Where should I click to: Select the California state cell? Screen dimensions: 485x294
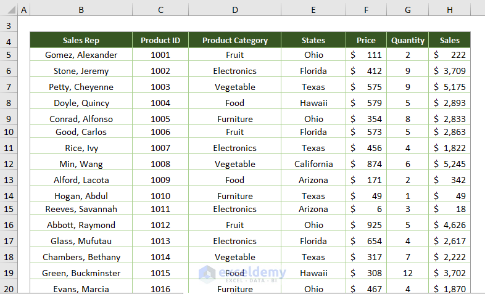(313, 164)
